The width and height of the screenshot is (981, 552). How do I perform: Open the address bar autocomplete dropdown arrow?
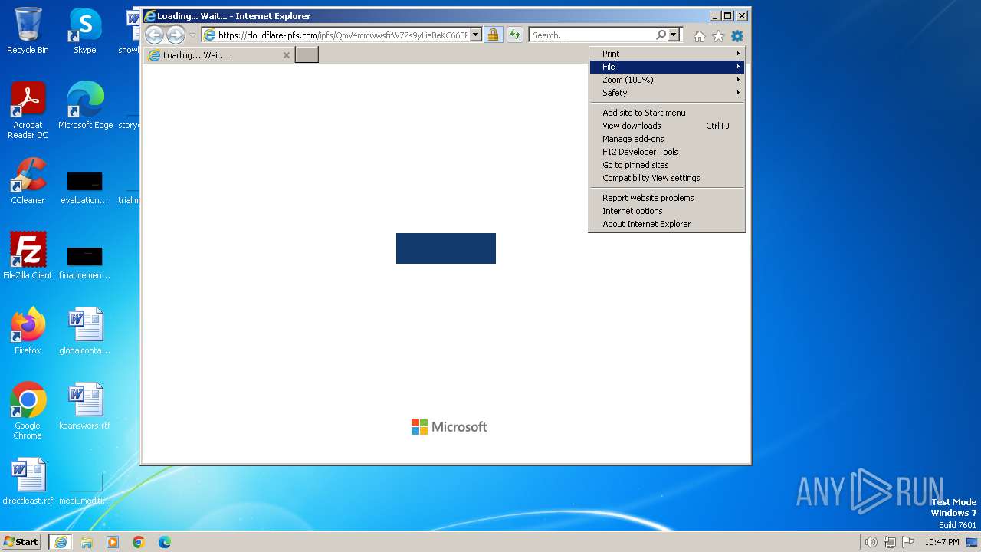475,34
